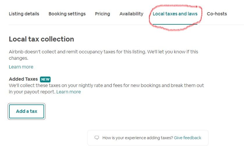This screenshot has height=152, width=244.
Task: Click the feedback question about adding taxes
Action: click(x=137, y=138)
